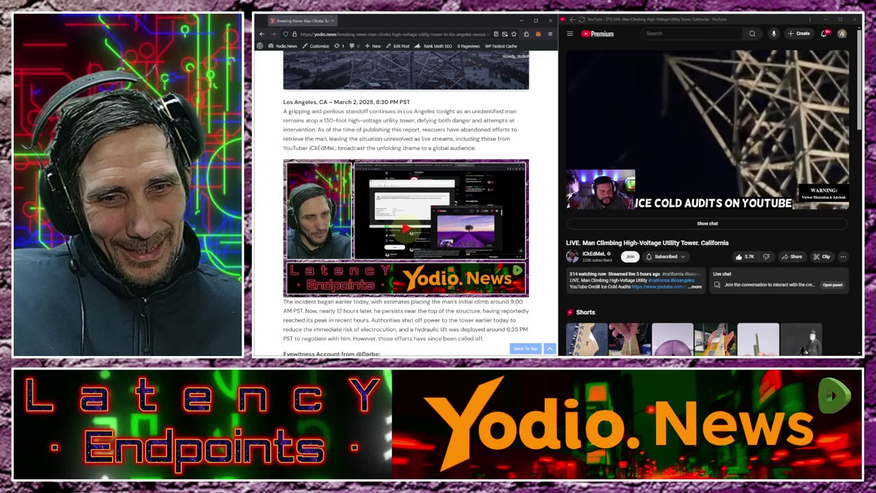Screen dimensions: 876x493
Task: Open Yodio.News site menu in admin bar
Action: tap(283, 46)
